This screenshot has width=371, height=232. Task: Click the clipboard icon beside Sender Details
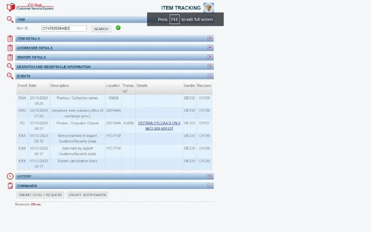pos(10,57)
